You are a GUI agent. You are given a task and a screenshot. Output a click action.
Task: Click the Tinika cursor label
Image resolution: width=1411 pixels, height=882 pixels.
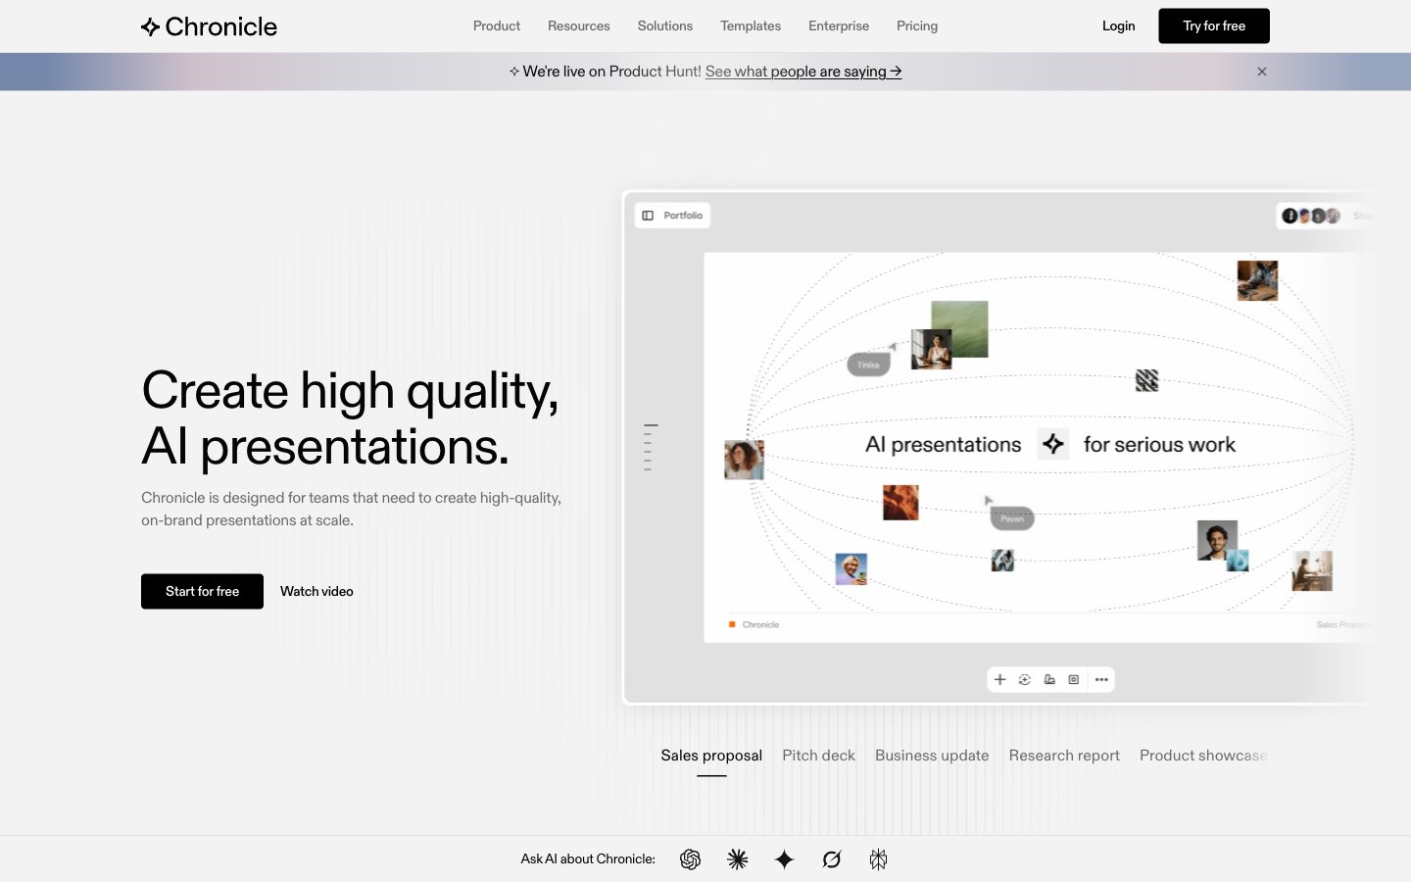click(868, 365)
